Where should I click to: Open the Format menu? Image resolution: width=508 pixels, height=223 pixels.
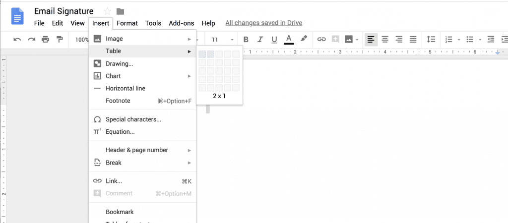pos(127,23)
